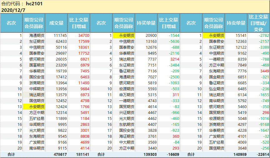Click the total change -16609

(173, 154)
